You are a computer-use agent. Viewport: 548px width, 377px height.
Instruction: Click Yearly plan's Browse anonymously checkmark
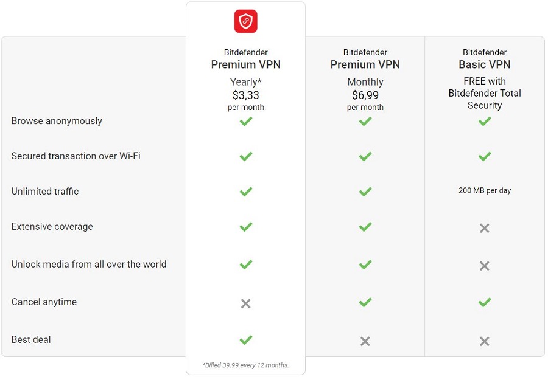point(246,122)
